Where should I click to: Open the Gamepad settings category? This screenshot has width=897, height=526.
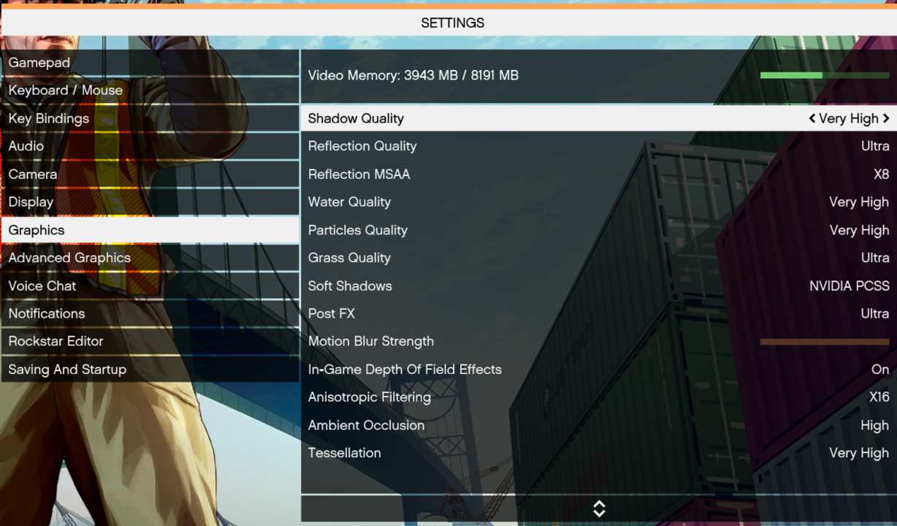(x=150, y=63)
